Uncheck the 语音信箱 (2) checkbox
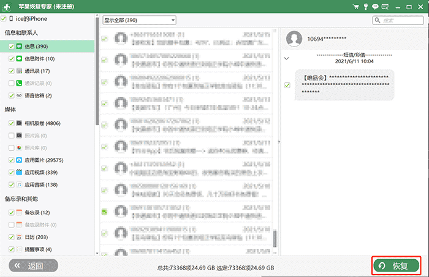The width and height of the screenshot is (429, 277). [12, 96]
